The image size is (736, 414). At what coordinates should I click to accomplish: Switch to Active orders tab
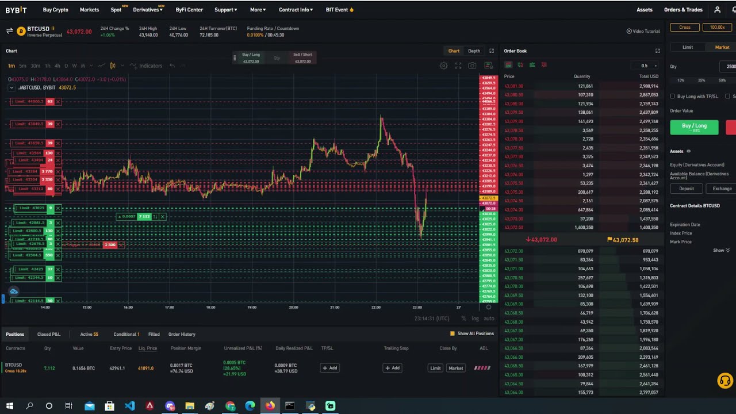(x=89, y=334)
